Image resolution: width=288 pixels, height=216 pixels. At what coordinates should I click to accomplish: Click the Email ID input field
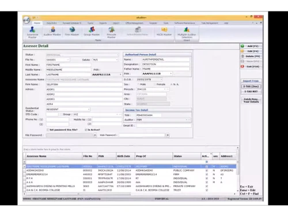[164, 126]
